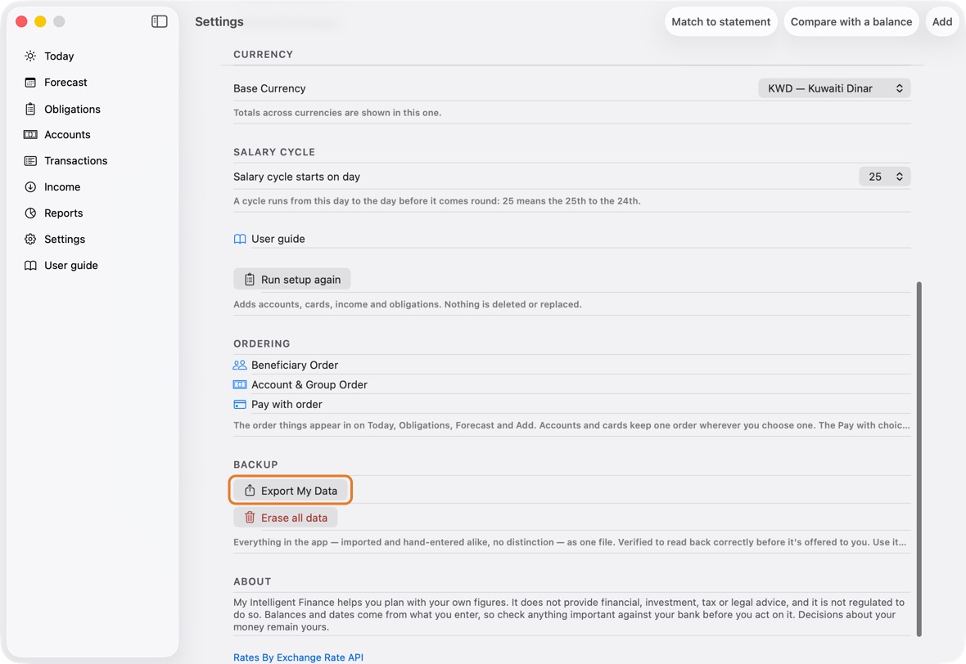Open the salary cycle start day picker

click(x=885, y=177)
